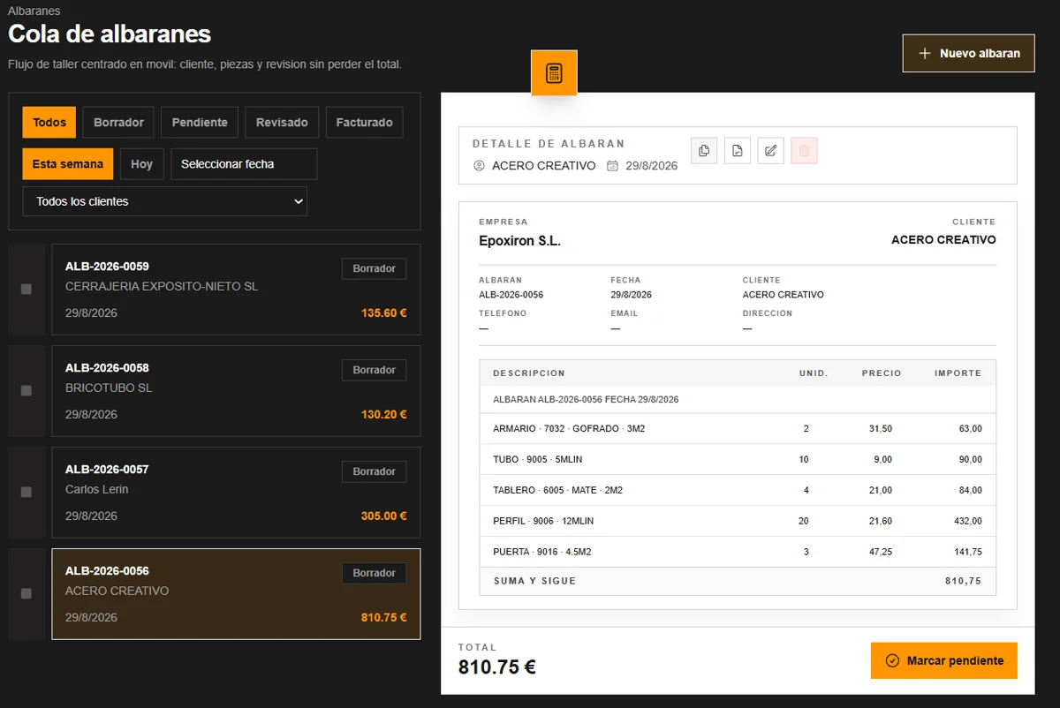Open the Seleccionar fecha date picker
Screen dimensions: 1060x708
244,164
